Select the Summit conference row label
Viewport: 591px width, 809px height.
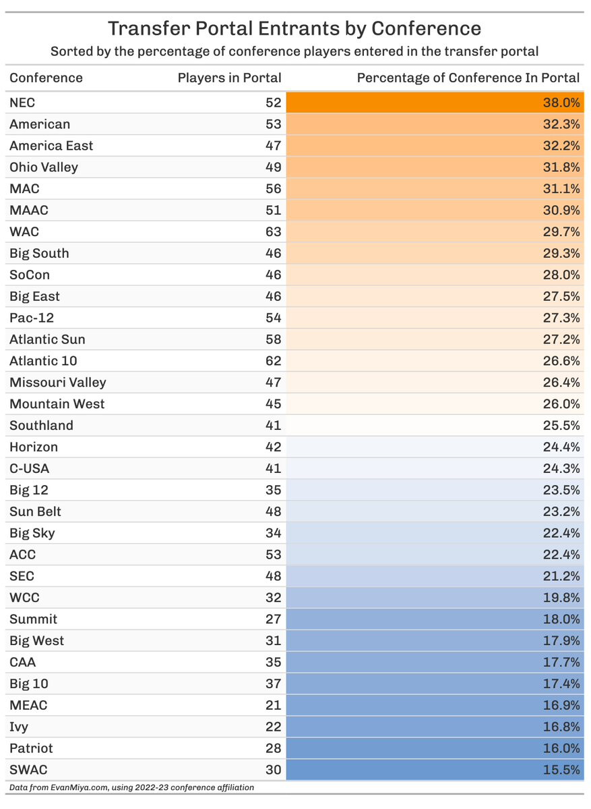pos(33,619)
